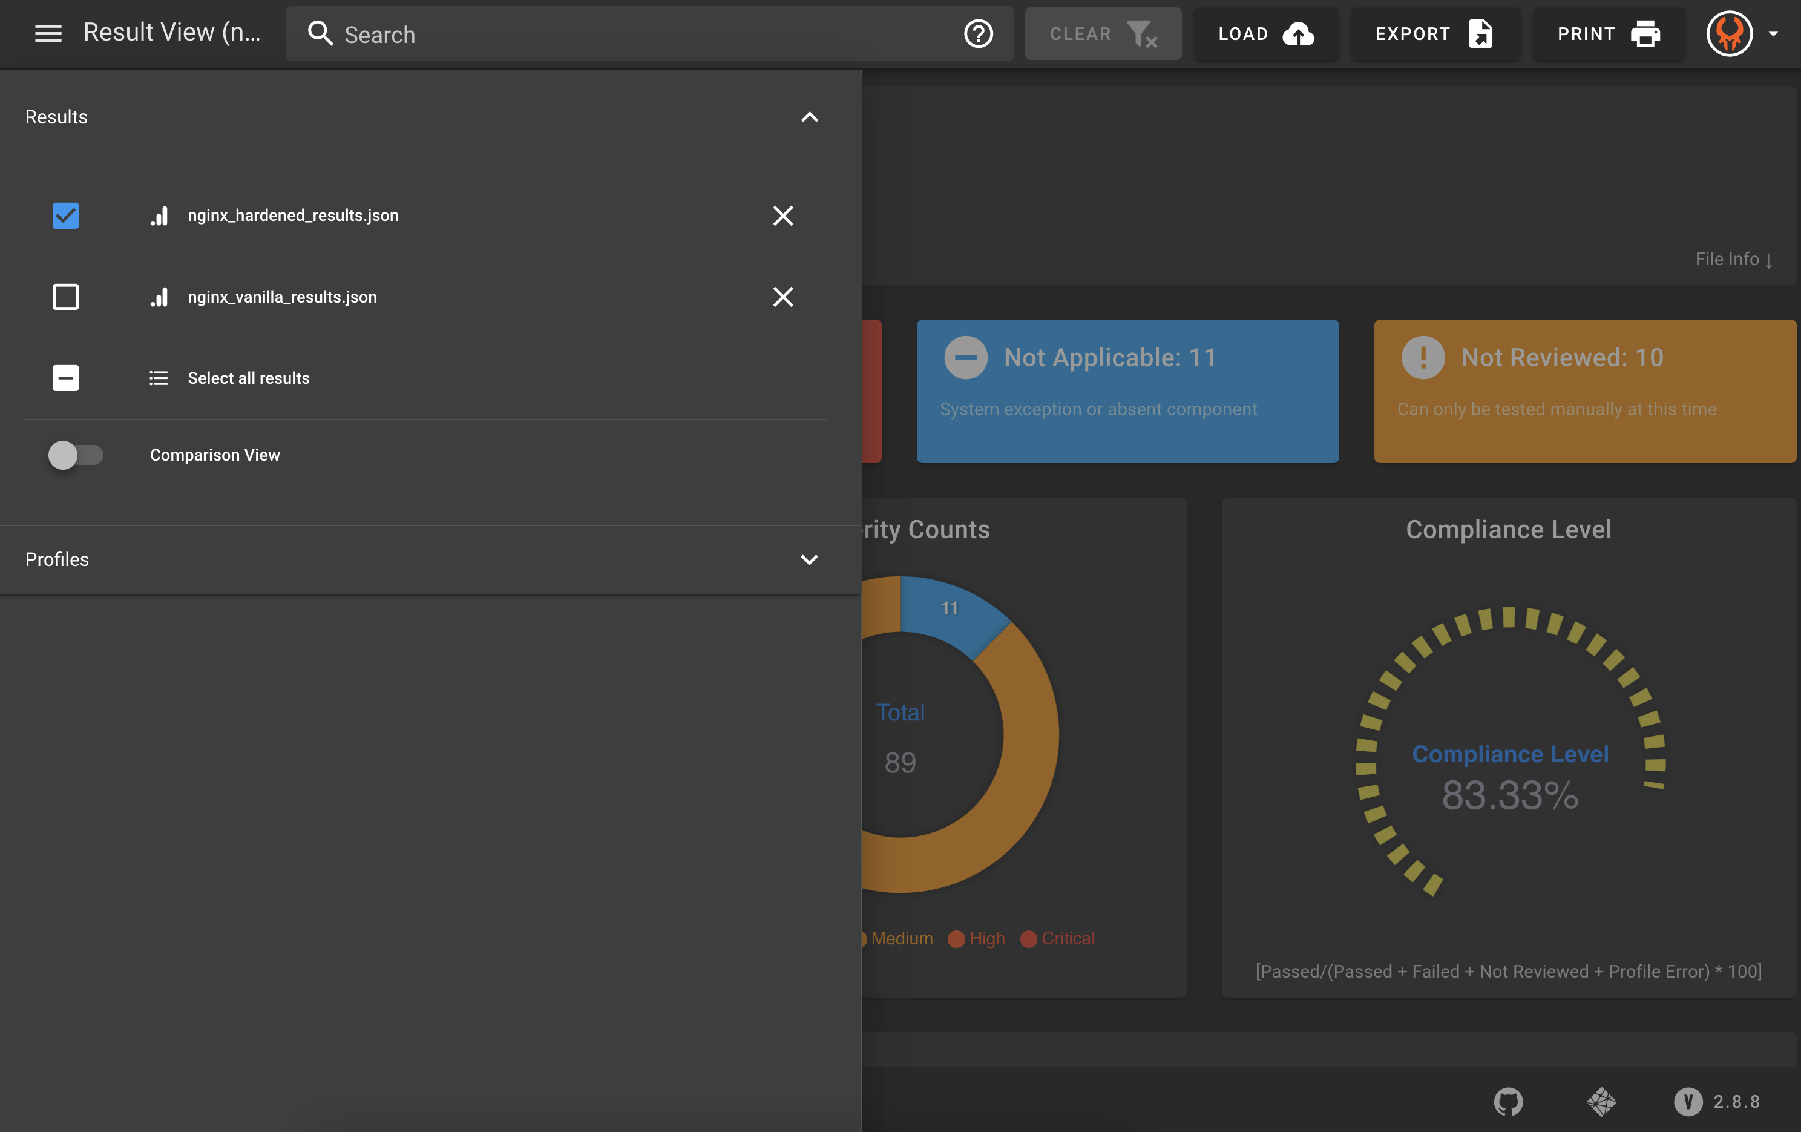The height and width of the screenshot is (1132, 1801).
Task: Click the LOAD button
Action: [1265, 34]
